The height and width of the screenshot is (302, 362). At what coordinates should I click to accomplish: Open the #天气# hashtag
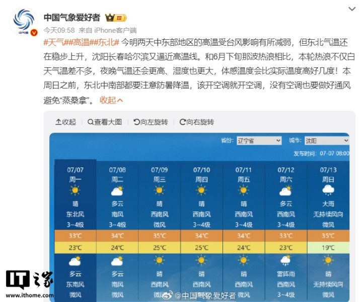55,42
